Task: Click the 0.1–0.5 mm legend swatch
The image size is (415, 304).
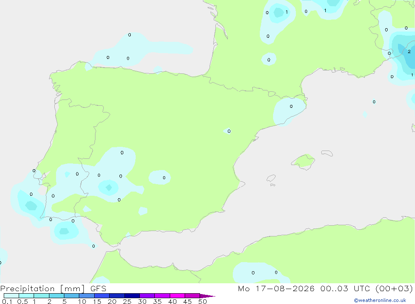Action: pyautogui.click(x=11, y=296)
